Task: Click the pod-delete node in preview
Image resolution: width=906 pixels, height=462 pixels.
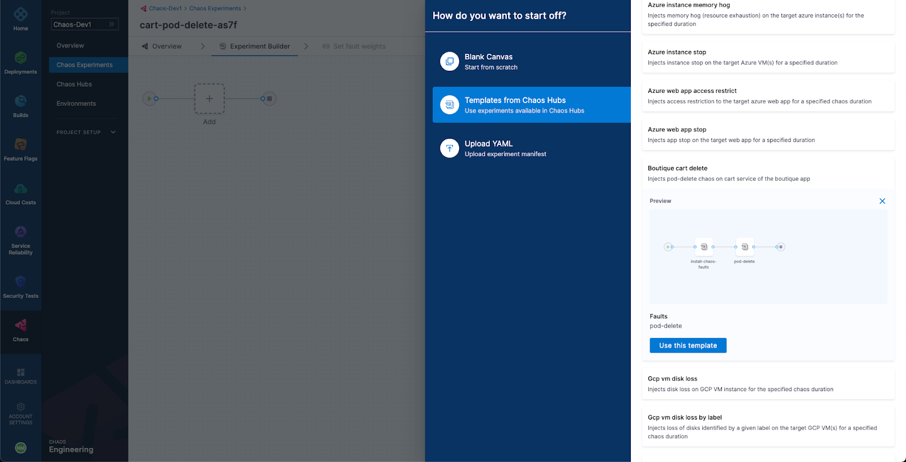Action: click(745, 247)
